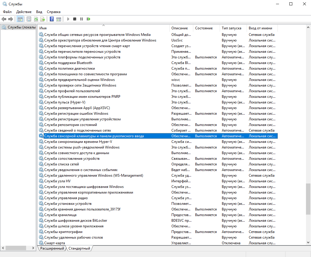311x257 pixels.
Task: Click the Back arrow in toolbar
Action: click(4, 19)
